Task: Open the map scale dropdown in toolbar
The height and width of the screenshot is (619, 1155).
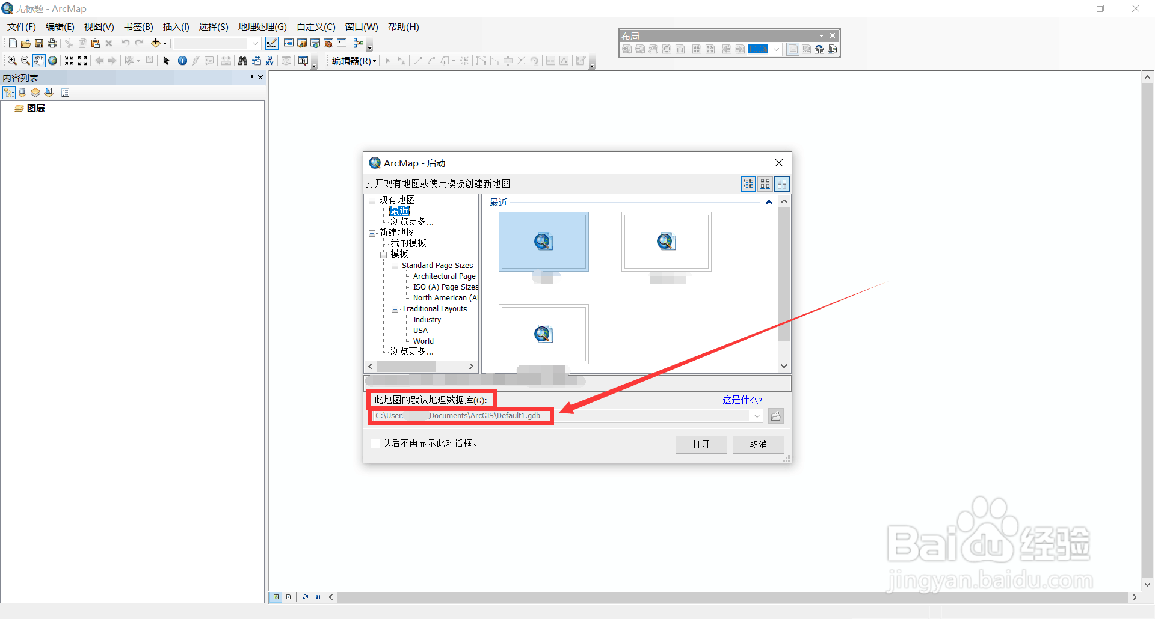Action: click(255, 43)
